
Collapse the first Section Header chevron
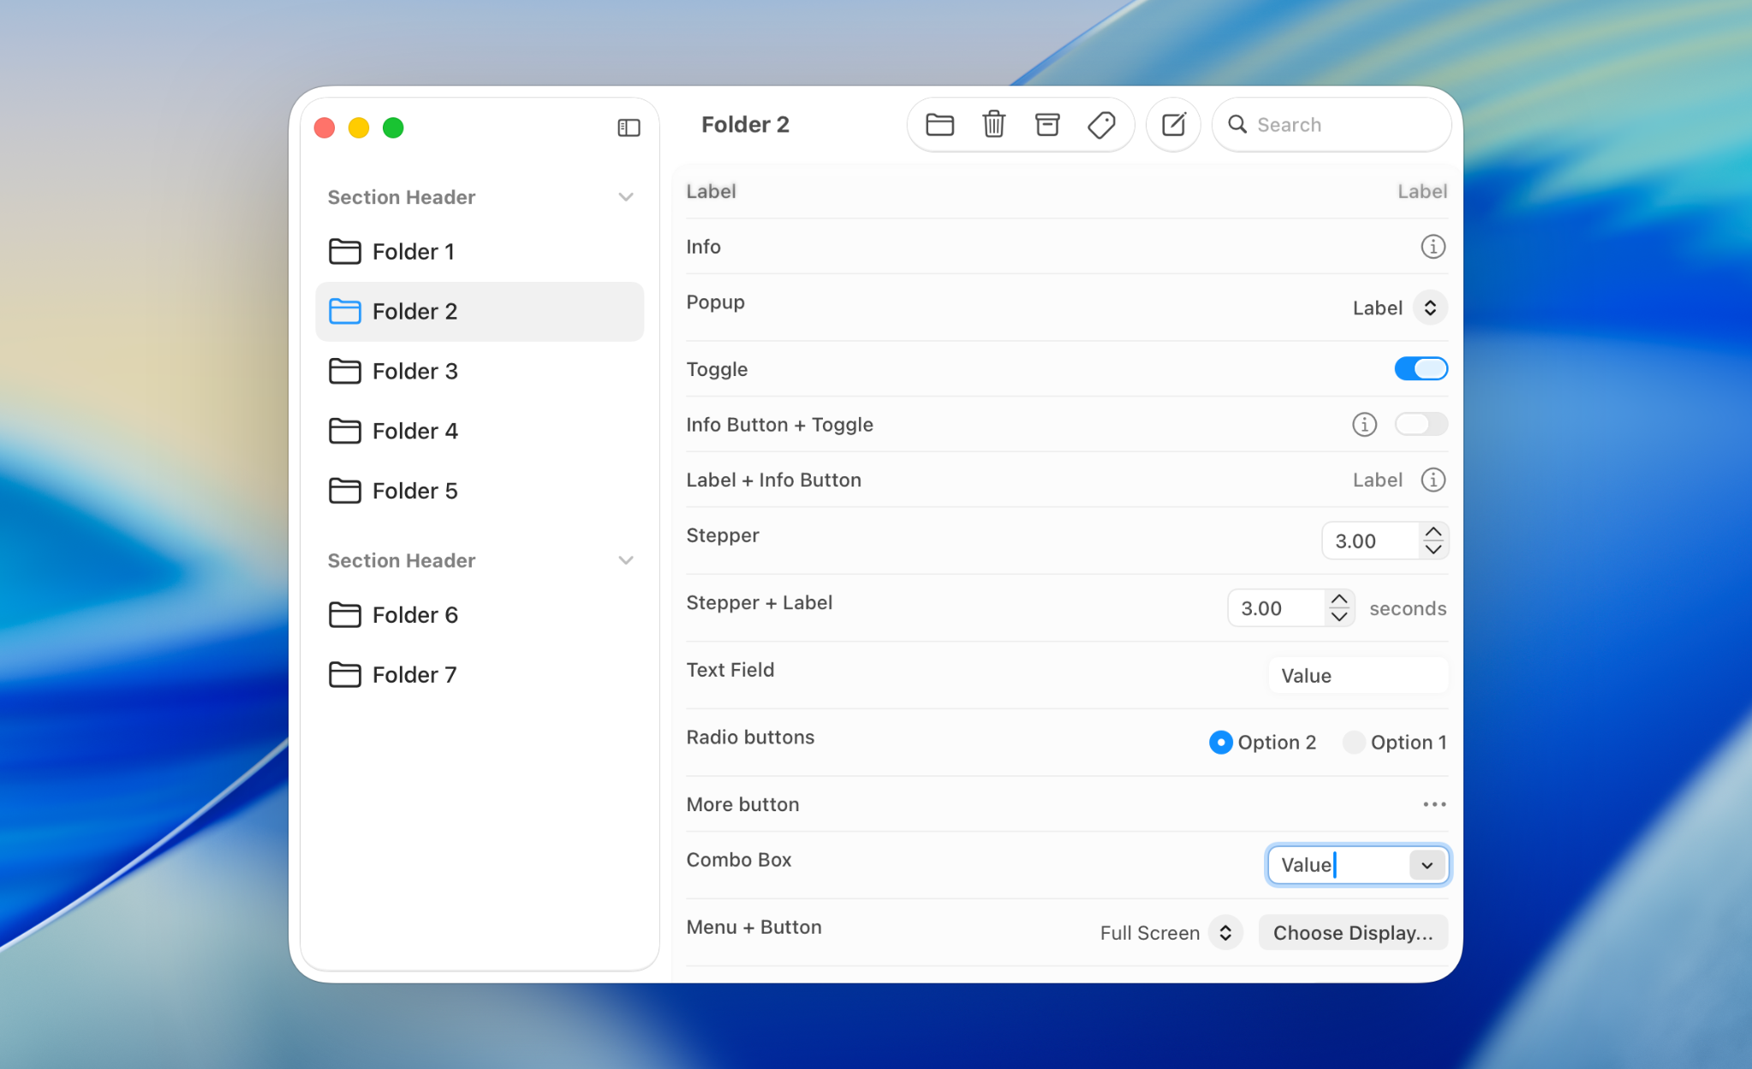(x=626, y=197)
